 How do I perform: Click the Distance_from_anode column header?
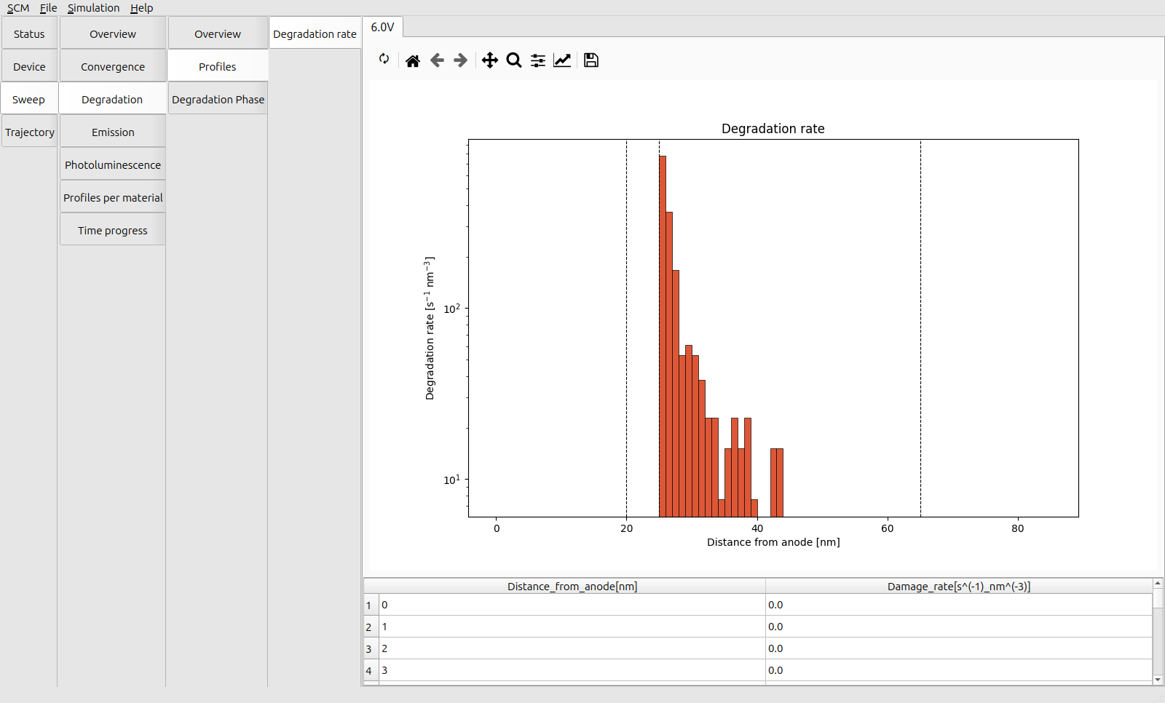(572, 586)
